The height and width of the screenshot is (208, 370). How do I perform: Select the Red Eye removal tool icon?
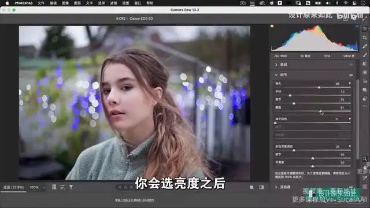click(x=365, y=81)
